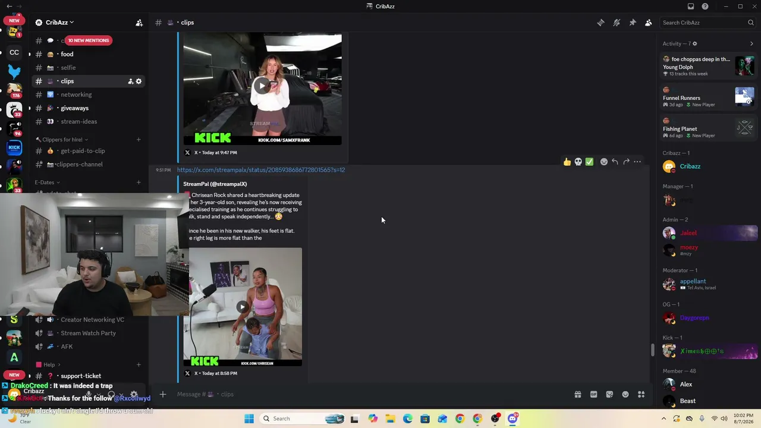Open Funnel Runners activity card
Viewport: 761px width, 428px height.
click(x=709, y=97)
